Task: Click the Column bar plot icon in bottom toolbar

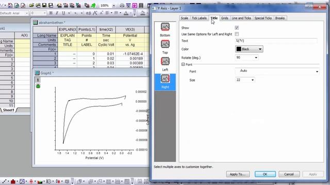Action: [13, 181]
